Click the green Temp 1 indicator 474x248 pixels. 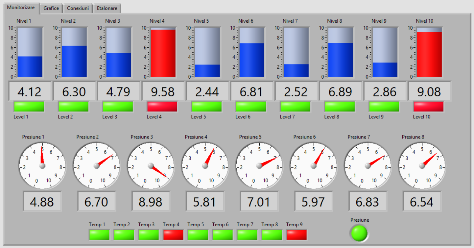point(99,235)
